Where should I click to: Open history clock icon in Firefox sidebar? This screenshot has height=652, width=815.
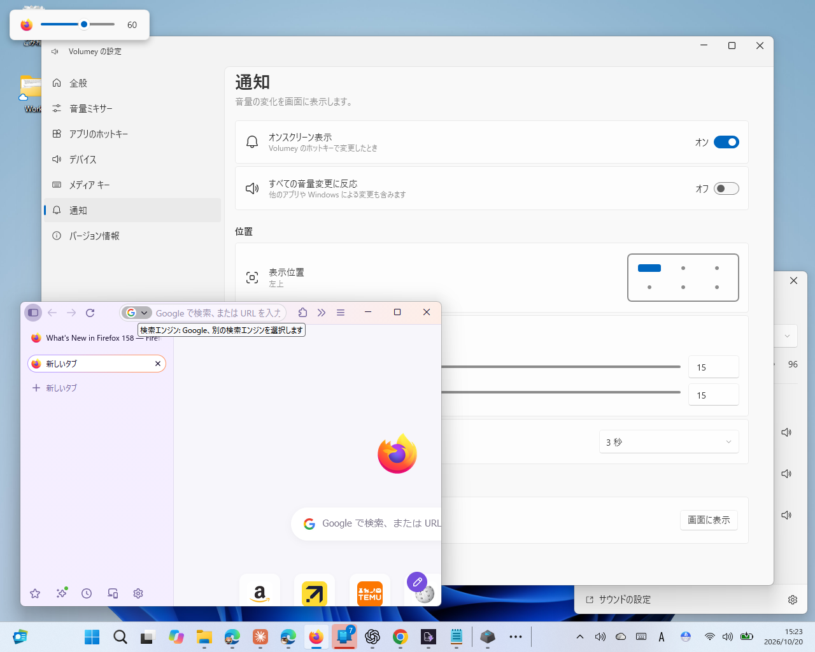[x=87, y=593]
